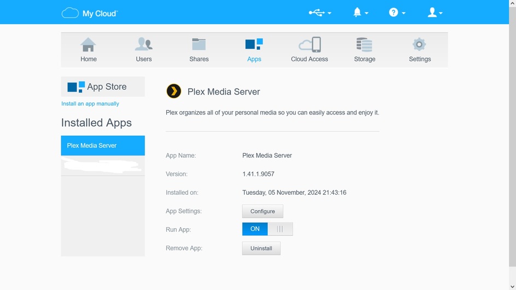Switch to the Settings tab label

click(x=420, y=59)
